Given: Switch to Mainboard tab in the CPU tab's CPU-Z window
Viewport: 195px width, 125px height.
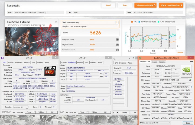Looking at the screenshot, I should pyautogui.click(x=19, y=63).
